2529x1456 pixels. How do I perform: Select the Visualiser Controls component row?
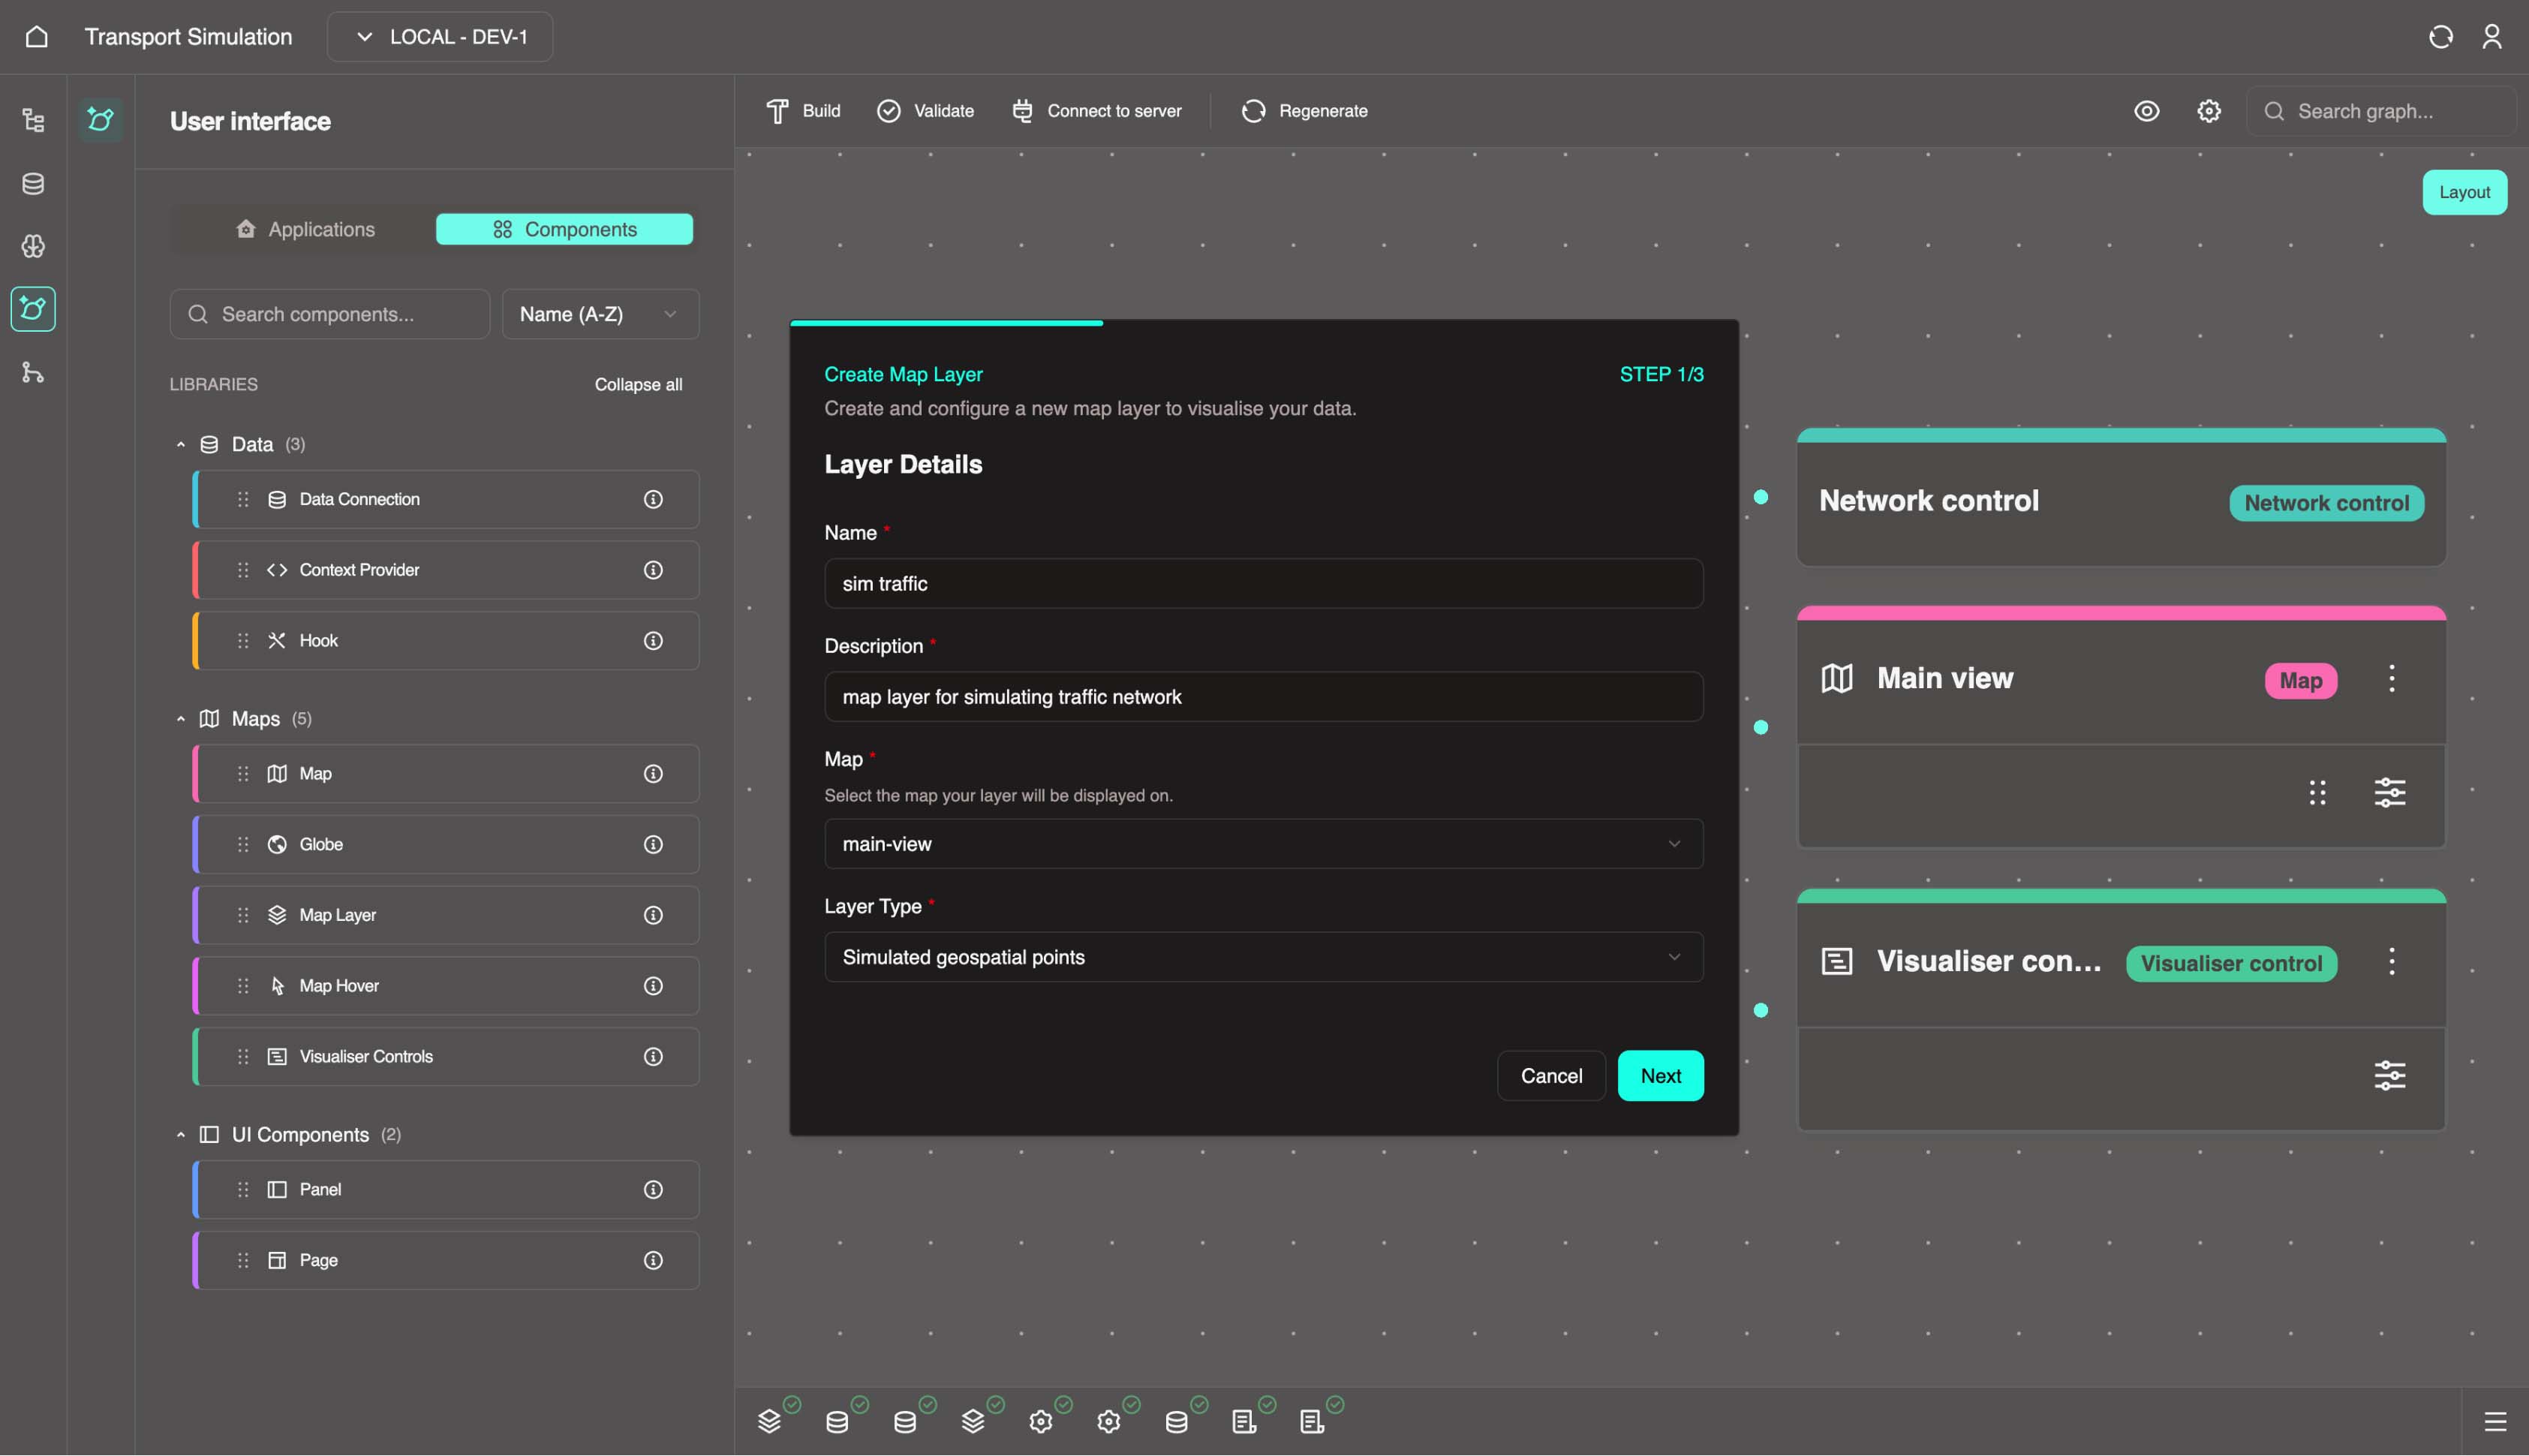tap(446, 1057)
